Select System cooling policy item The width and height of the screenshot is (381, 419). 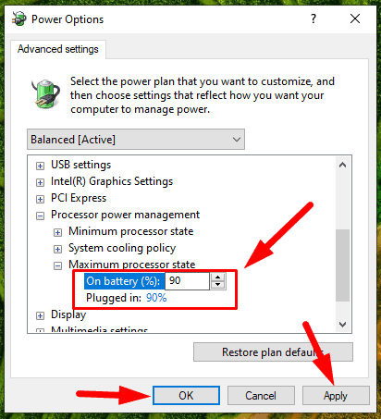point(122,248)
